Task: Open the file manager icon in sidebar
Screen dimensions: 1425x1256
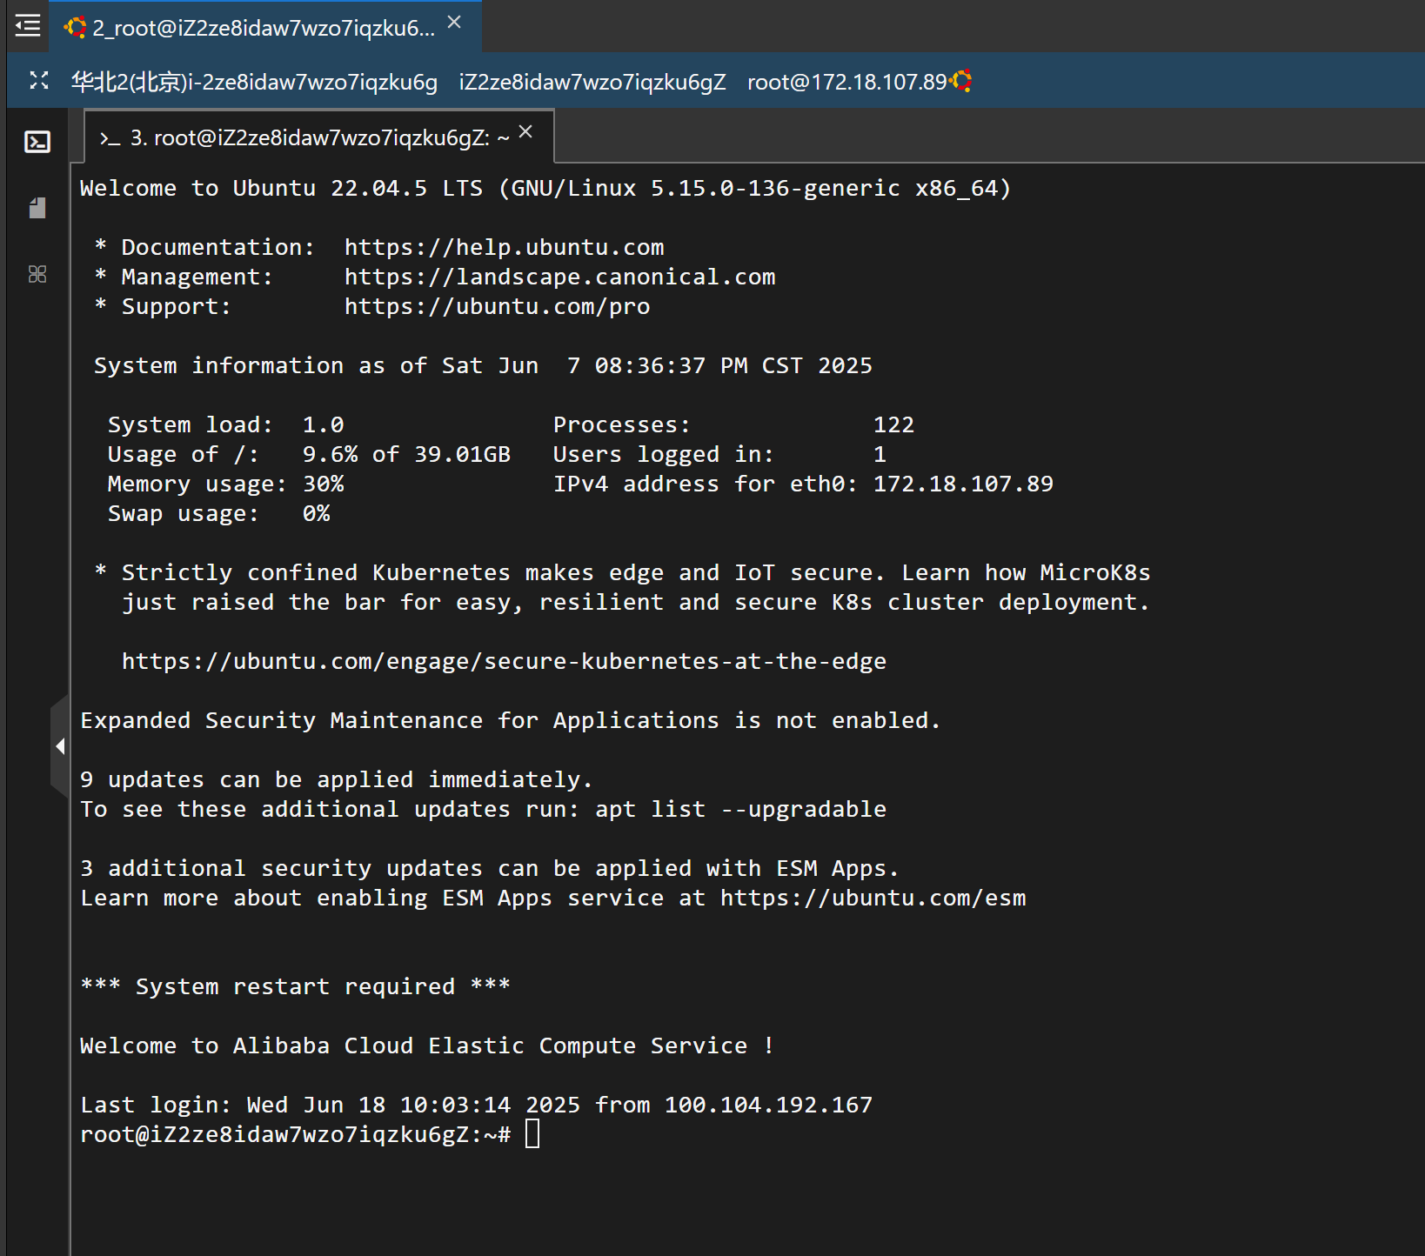Action: click(37, 208)
